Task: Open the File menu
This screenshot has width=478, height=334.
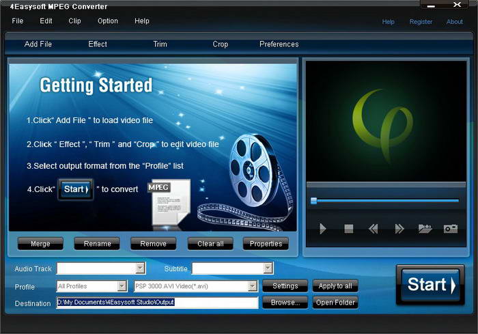Action: [x=17, y=20]
